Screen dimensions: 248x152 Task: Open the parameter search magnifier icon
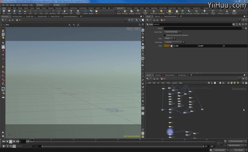(x=240, y=24)
